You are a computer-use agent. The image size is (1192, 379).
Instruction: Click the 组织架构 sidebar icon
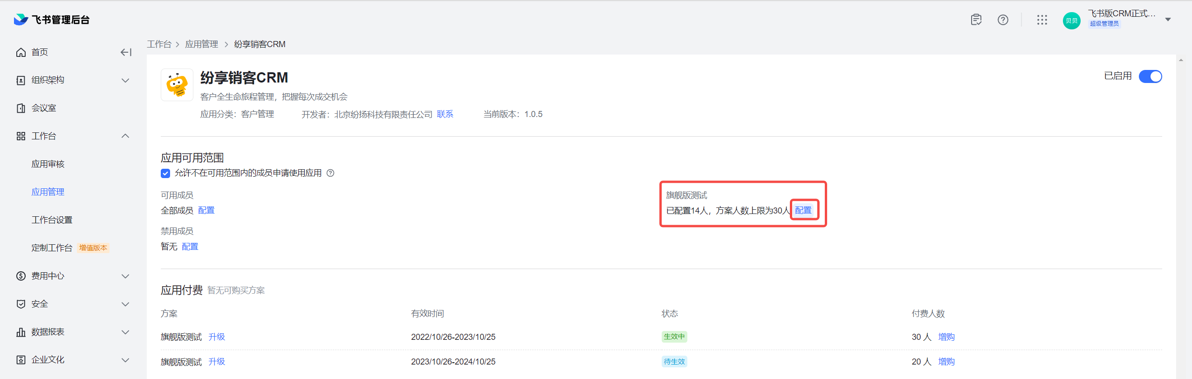pos(21,80)
